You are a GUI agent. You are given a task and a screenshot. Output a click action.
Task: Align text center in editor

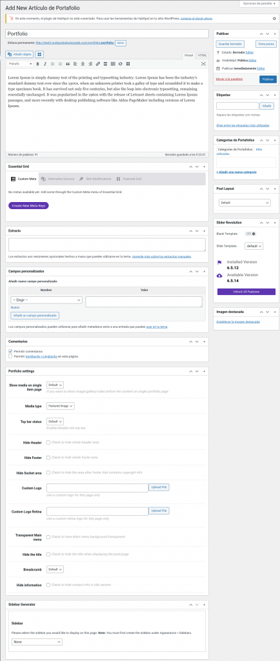[83, 64]
